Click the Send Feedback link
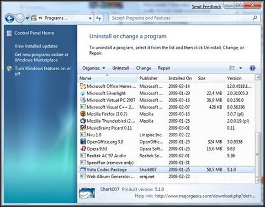This screenshot has height=207, width=265. click(x=206, y=7)
